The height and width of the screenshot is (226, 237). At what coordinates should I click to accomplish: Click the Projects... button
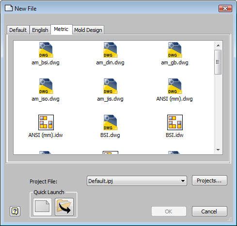tap(209, 181)
